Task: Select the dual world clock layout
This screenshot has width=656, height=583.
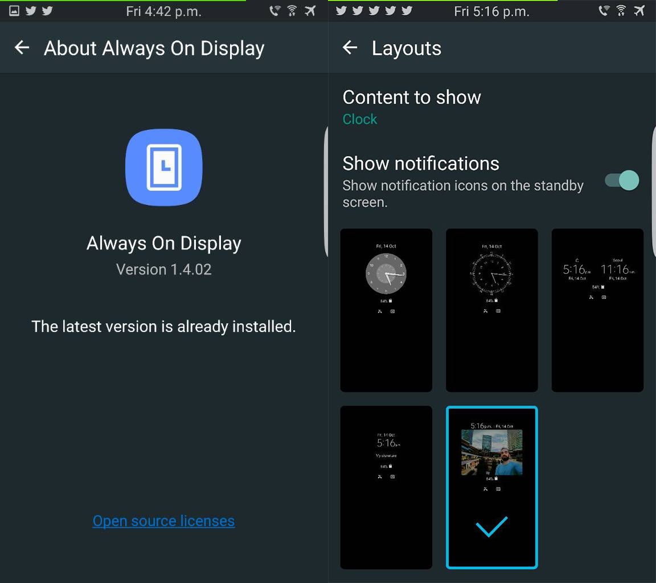Action: [597, 310]
